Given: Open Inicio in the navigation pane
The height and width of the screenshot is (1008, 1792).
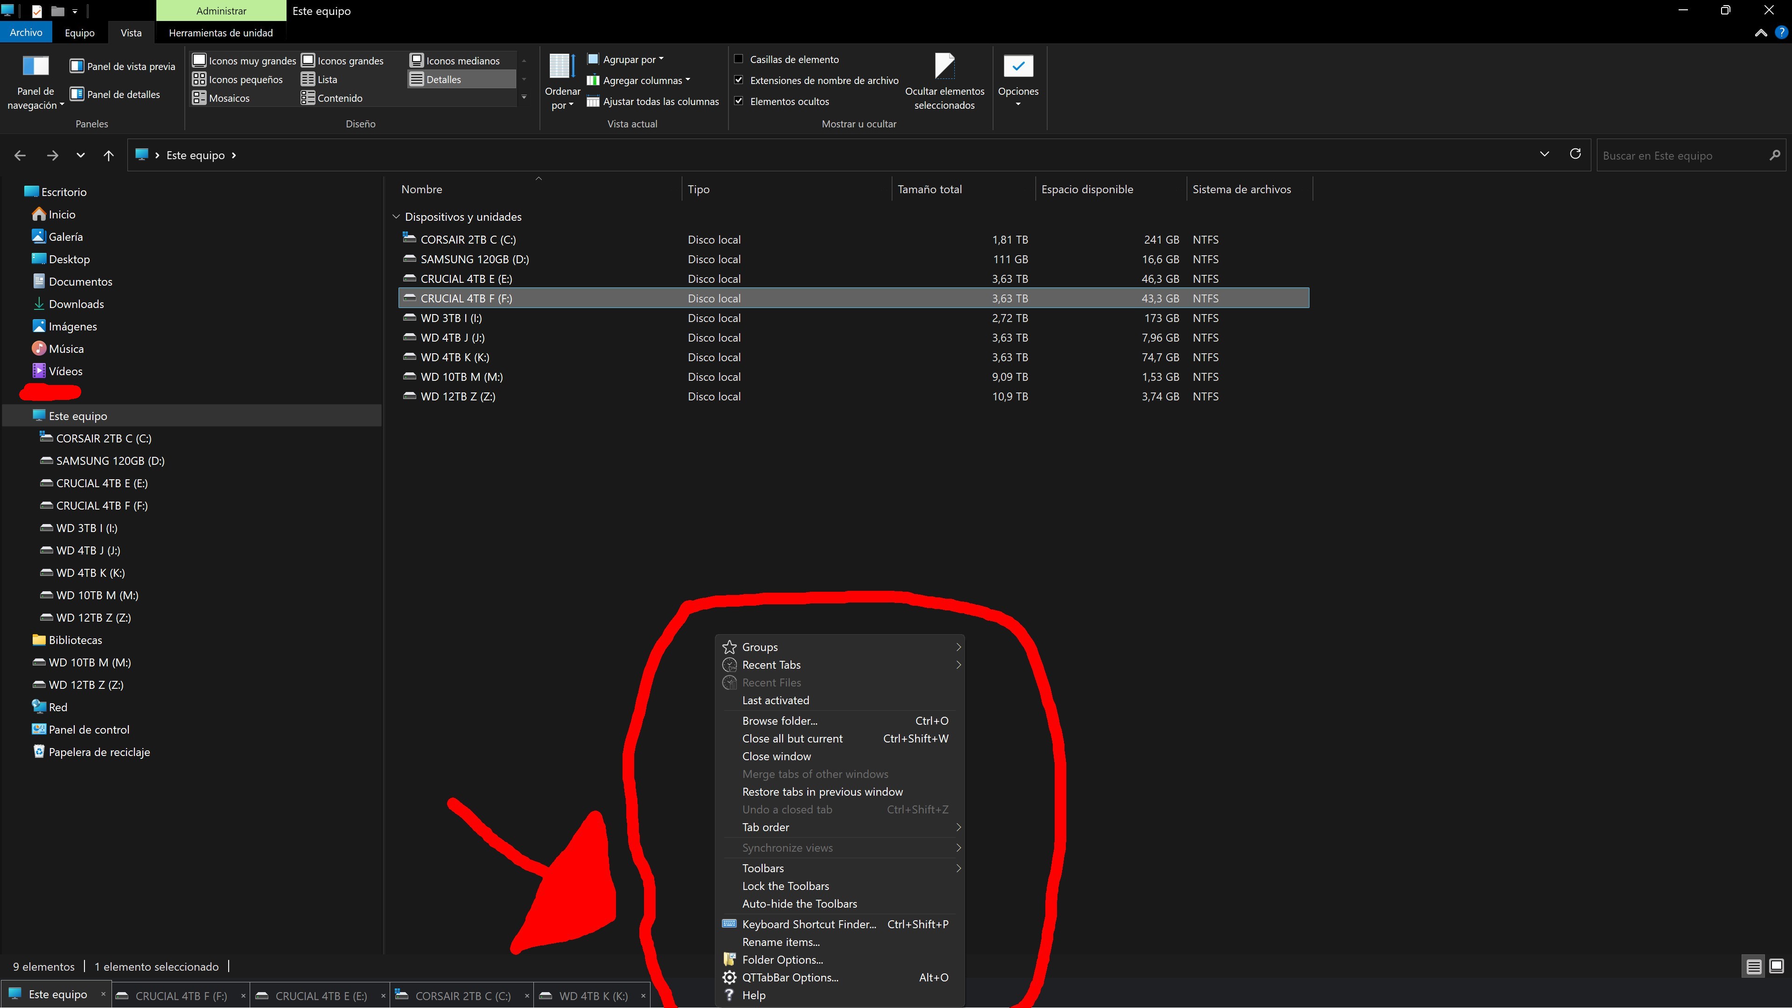Looking at the screenshot, I should tap(54, 214).
